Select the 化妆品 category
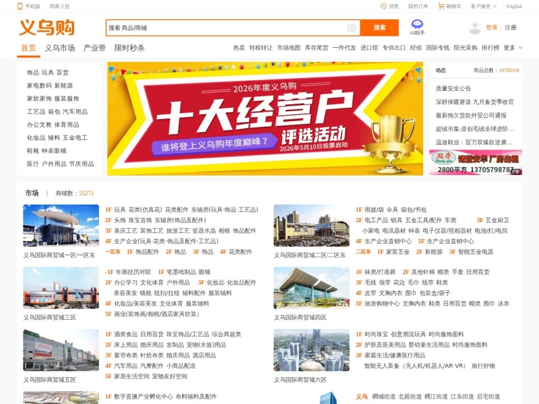This screenshot has width=539, height=404. pyautogui.click(x=36, y=138)
